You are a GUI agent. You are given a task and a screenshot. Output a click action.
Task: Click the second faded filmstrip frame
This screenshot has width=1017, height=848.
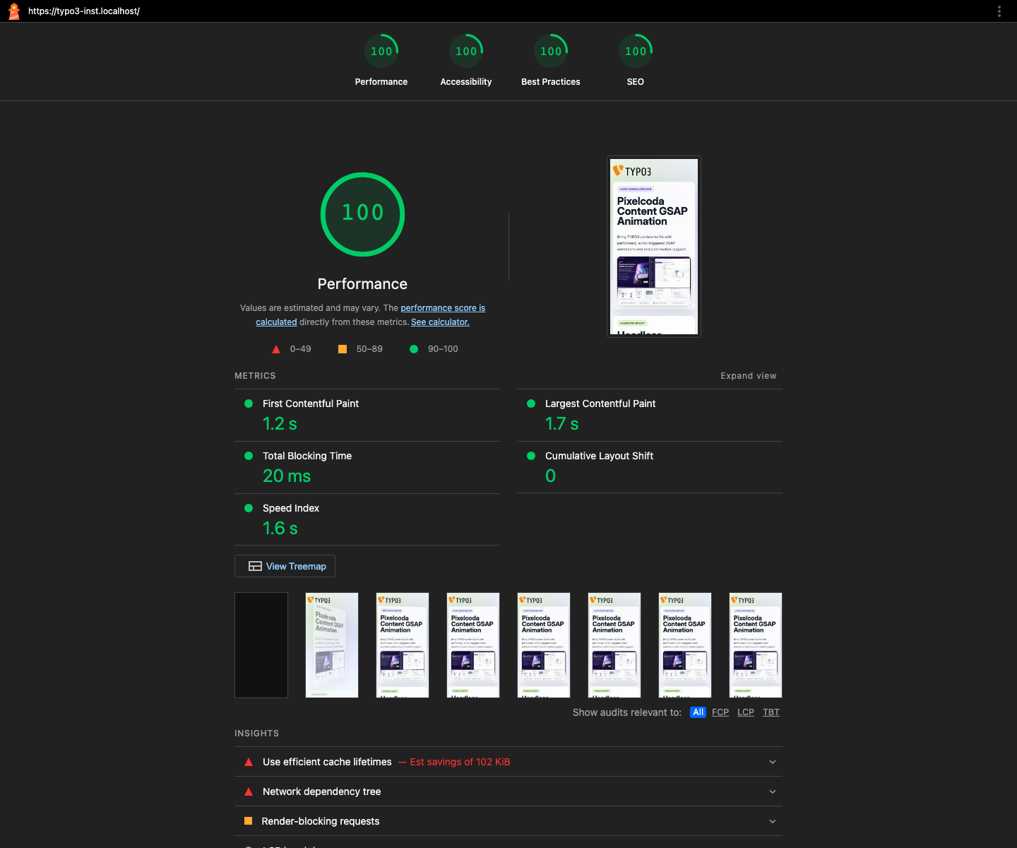click(x=332, y=645)
